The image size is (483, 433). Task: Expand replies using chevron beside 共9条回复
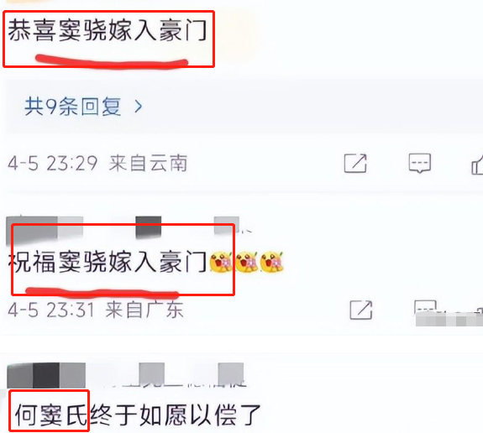click(139, 107)
